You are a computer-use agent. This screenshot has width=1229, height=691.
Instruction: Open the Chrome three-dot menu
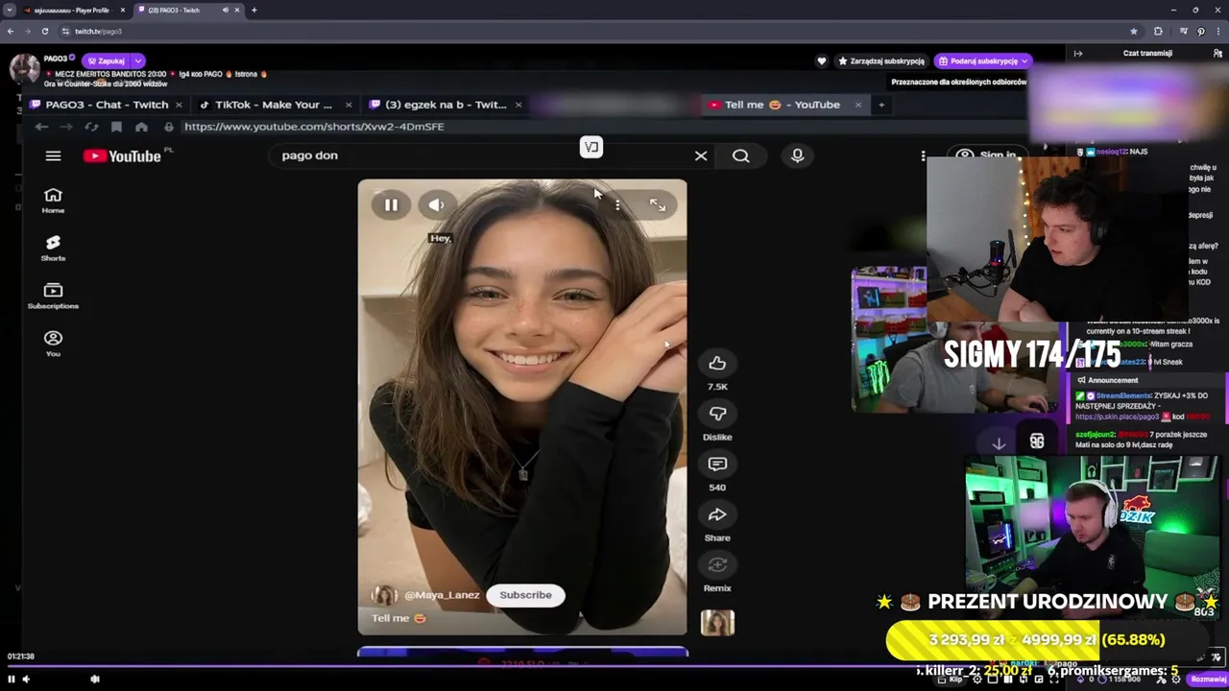pyautogui.click(x=1217, y=31)
